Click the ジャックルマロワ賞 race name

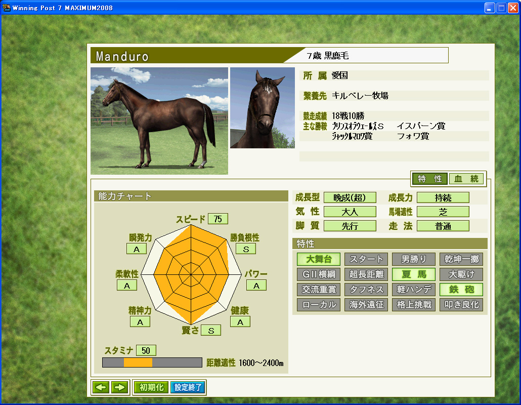point(352,136)
